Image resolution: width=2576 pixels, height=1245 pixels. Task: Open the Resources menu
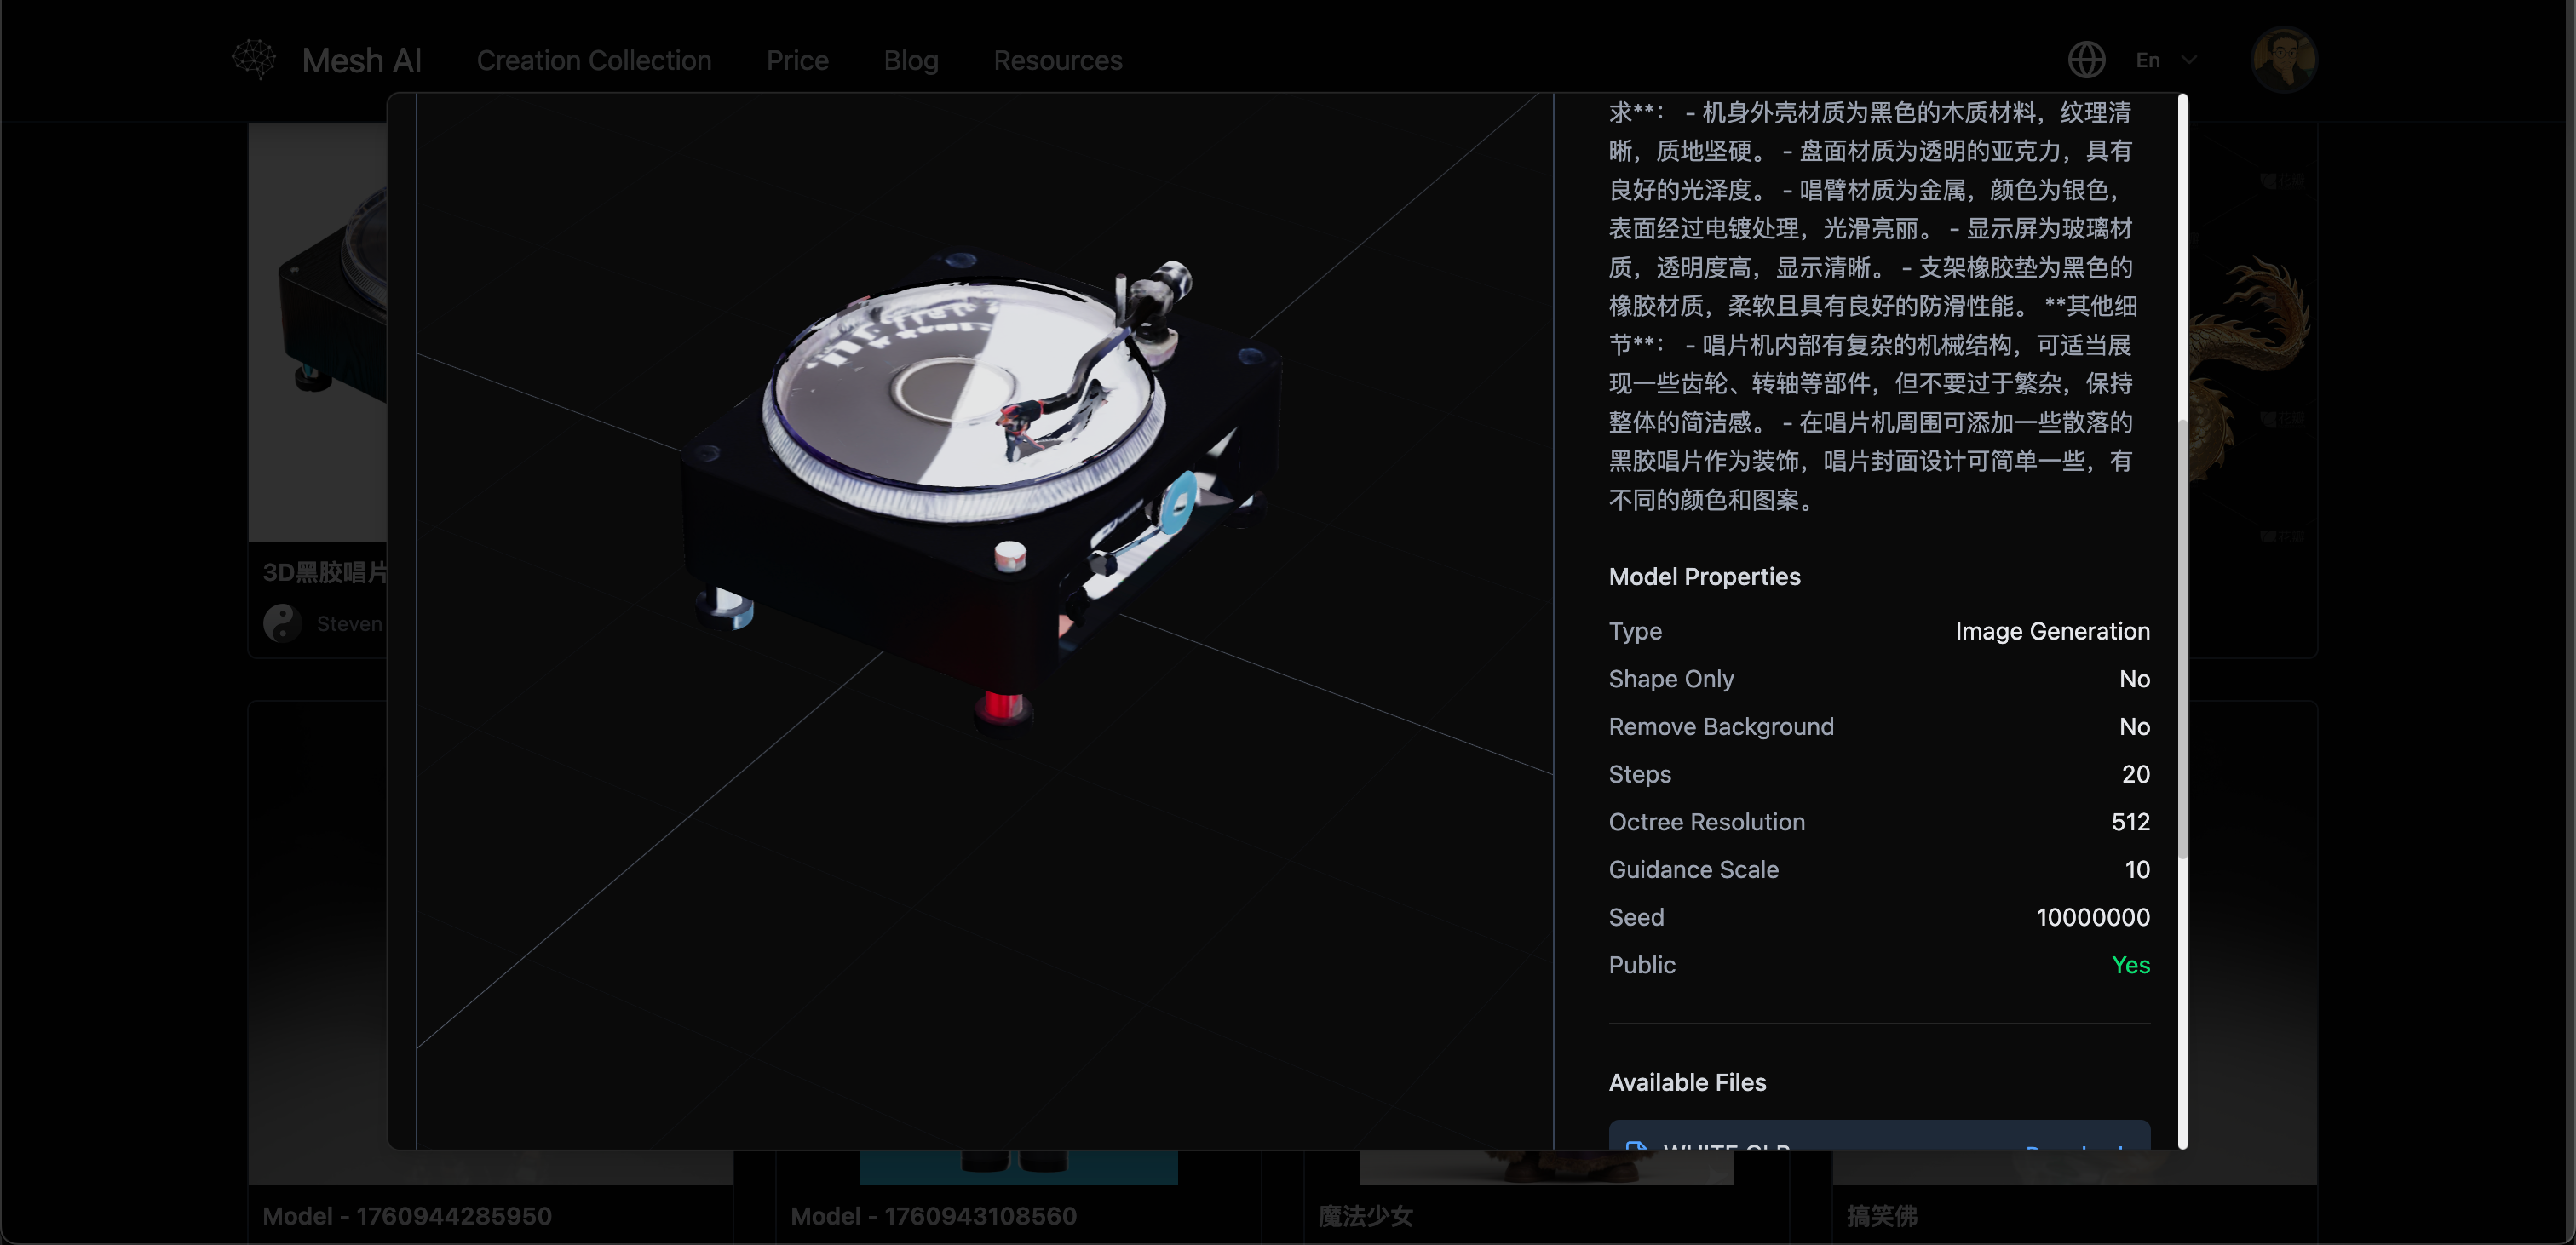click(1058, 60)
